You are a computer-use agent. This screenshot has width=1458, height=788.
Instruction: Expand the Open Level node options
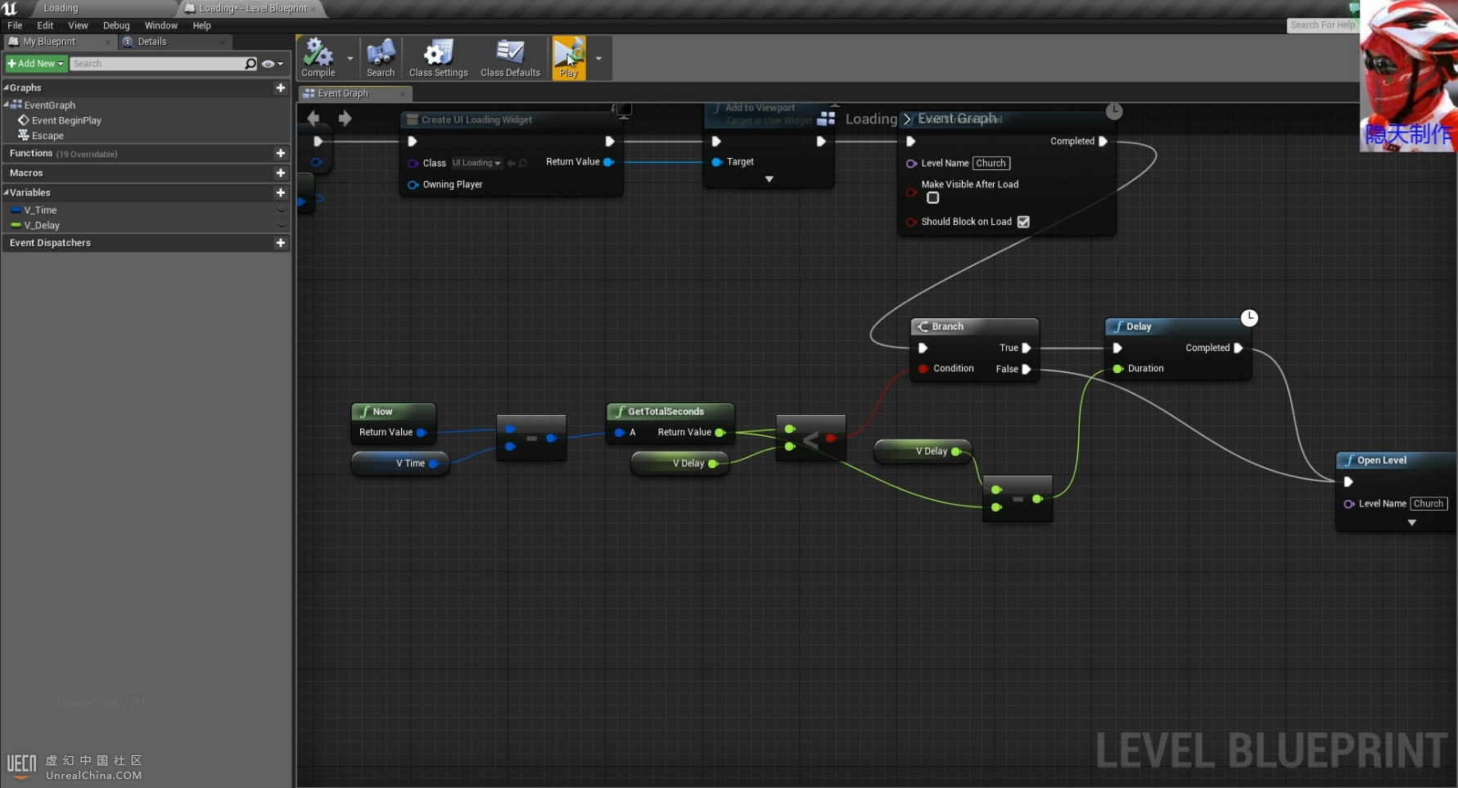1411,523
